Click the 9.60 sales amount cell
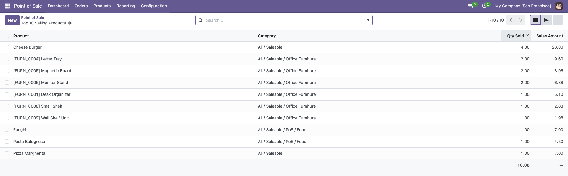 click(559, 59)
